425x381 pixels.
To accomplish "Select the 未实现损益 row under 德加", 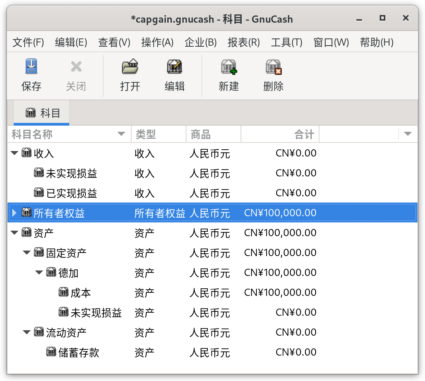I will coord(212,312).
